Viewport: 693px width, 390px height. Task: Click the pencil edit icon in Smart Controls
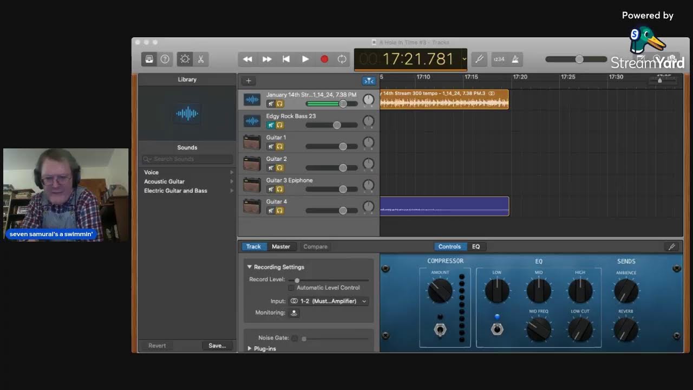point(672,246)
